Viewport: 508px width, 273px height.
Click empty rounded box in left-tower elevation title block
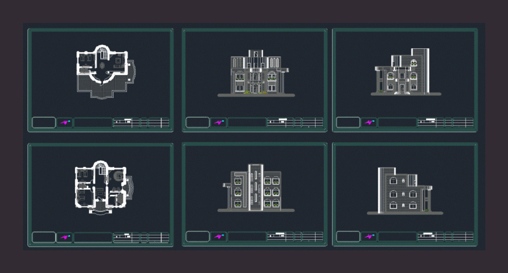348,236
